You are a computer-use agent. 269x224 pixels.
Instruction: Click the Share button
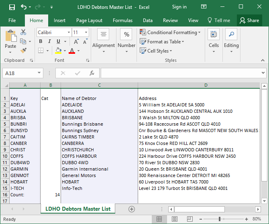tap(249, 20)
